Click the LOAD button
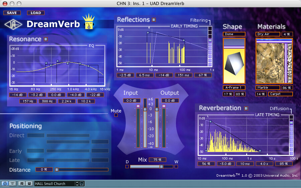This screenshot has height=188, width=301. (x=36, y=13)
